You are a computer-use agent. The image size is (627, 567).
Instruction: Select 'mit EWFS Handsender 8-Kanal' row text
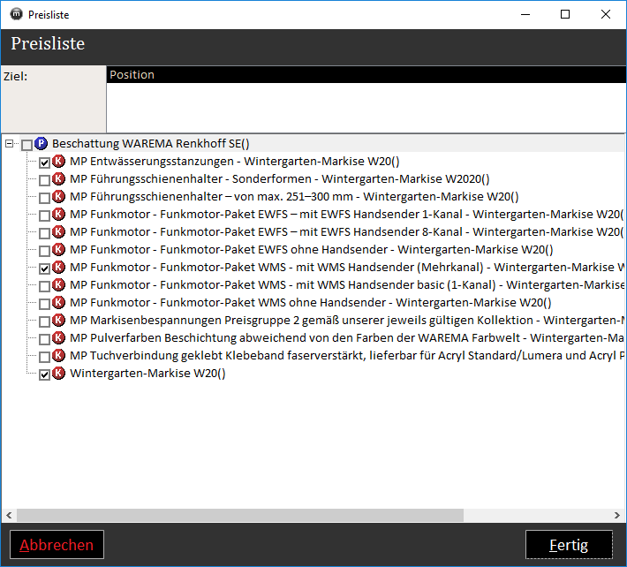pos(347,231)
